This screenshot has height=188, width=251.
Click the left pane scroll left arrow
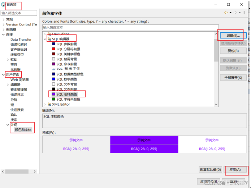coord(3,171)
